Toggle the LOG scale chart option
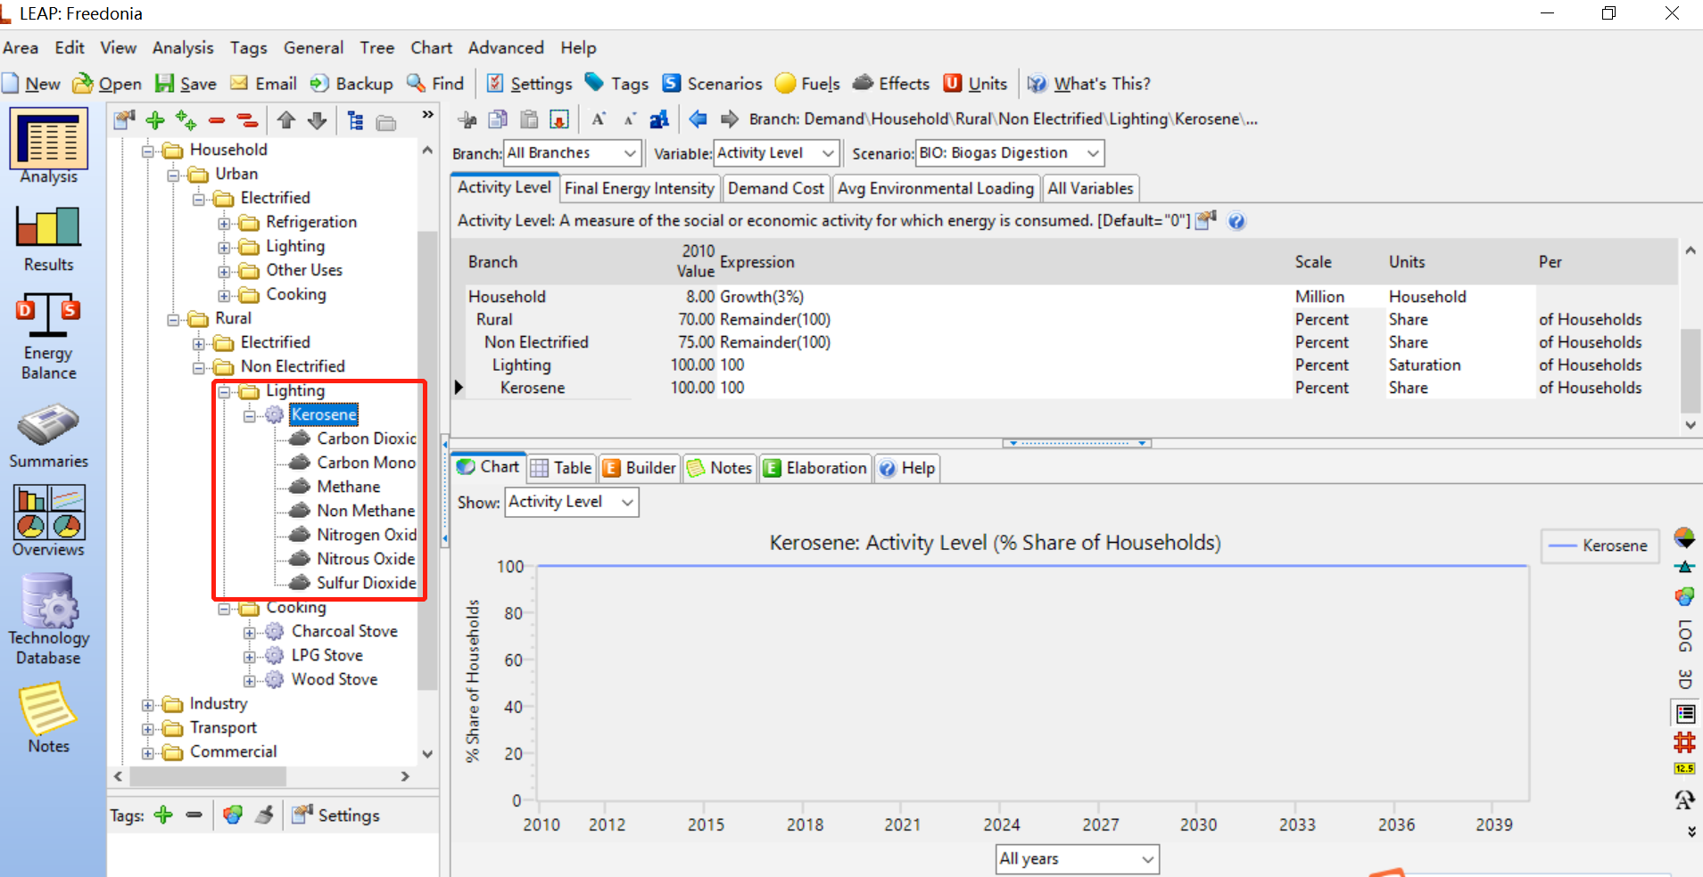The width and height of the screenshot is (1703, 877). (1685, 635)
